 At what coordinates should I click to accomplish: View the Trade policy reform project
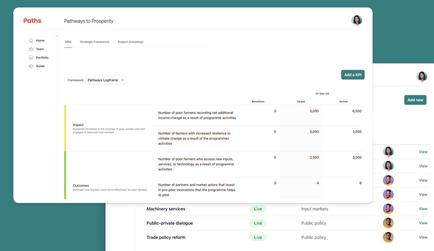coord(423,237)
